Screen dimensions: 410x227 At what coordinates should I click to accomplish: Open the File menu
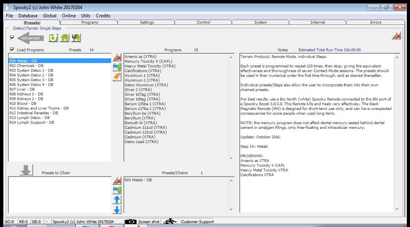[9, 16]
